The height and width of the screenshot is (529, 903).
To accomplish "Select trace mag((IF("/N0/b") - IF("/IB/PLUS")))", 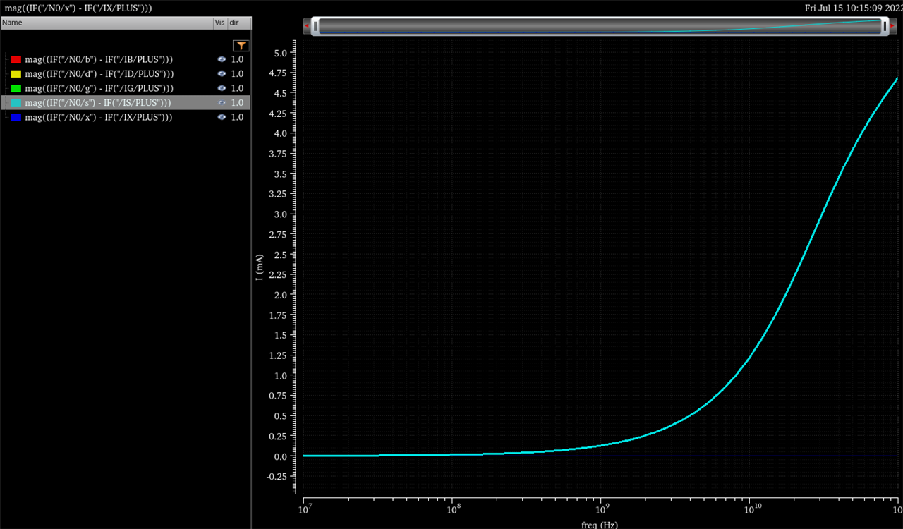I will [x=99, y=59].
